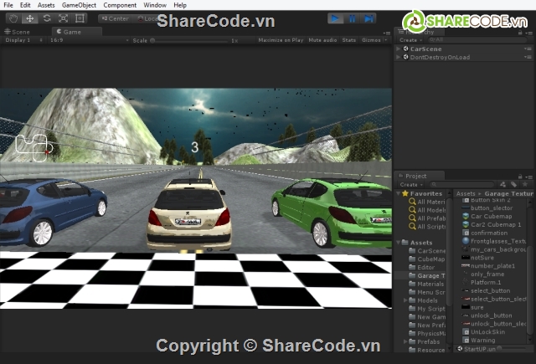Image resolution: width=536 pixels, height=364 pixels.
Task: Select the Car Cubemap asset
Action: pyautogui.click(x=487, y=216)
